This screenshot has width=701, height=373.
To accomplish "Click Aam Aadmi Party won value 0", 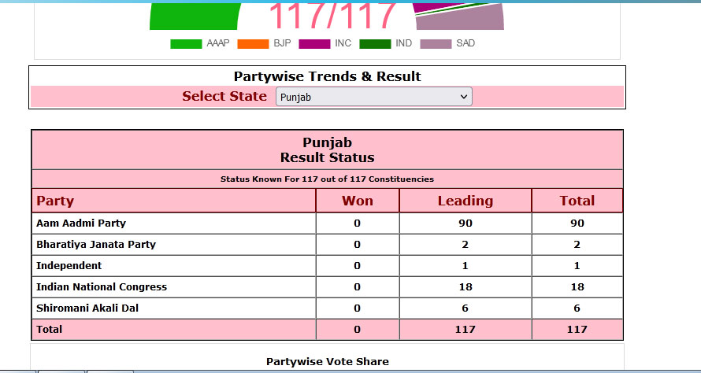I will [357, 223].
